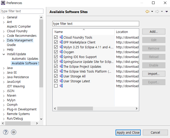
Task: Focus the software sites filter field
Action: point(96,24)
